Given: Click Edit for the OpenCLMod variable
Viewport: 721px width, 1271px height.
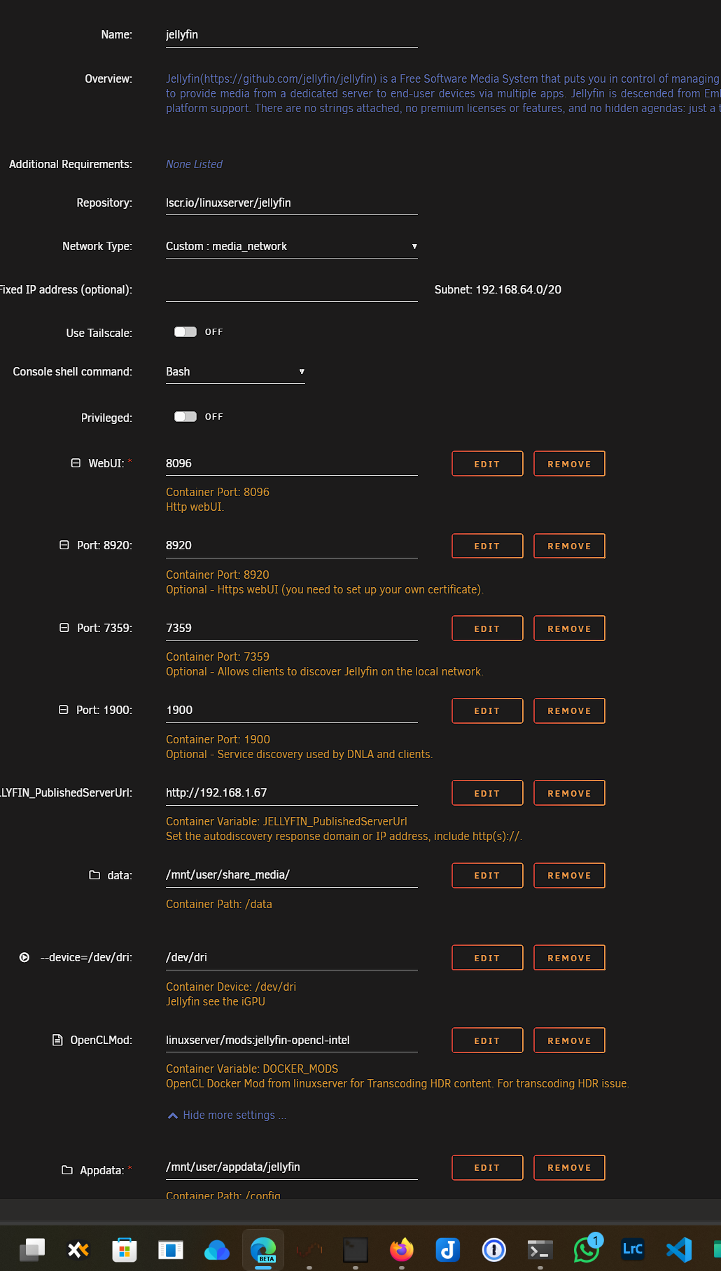Looking at the screenshot, I should click(487, 1040).
